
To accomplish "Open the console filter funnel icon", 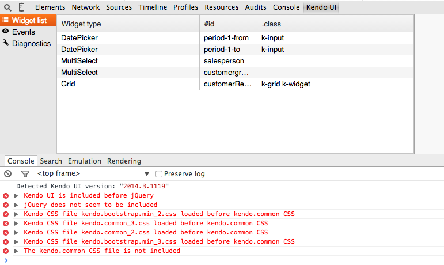I will [x=25, y=173].
